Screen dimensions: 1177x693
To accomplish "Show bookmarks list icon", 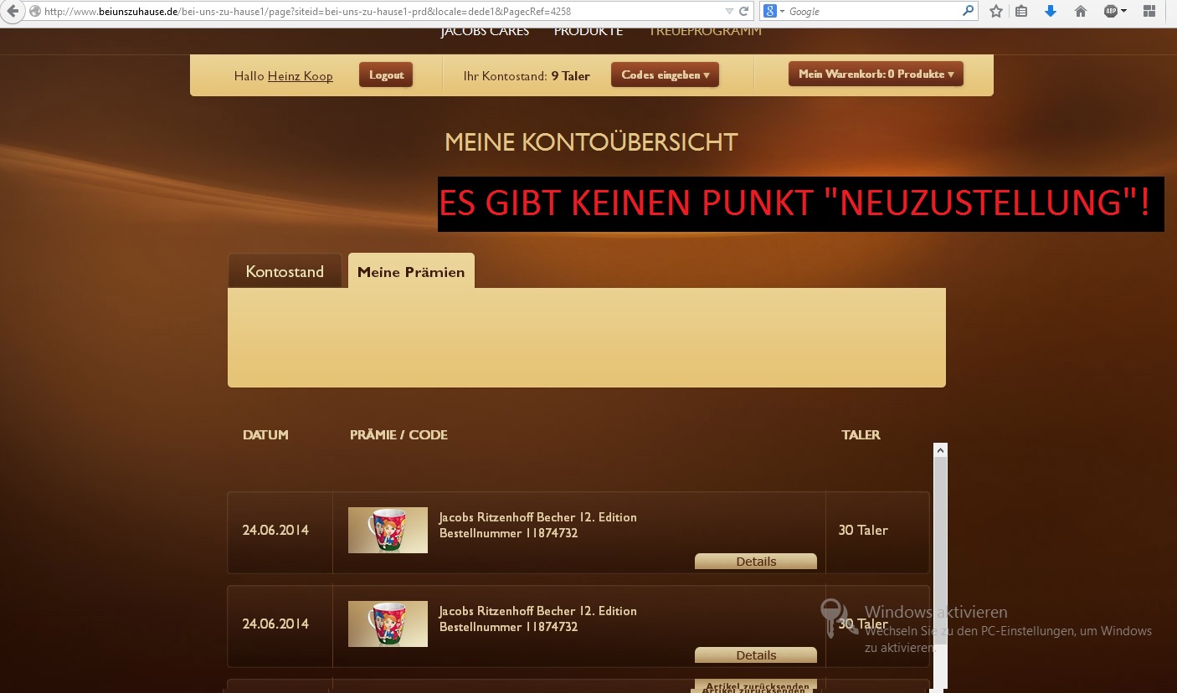I will tap(1021, 12).
